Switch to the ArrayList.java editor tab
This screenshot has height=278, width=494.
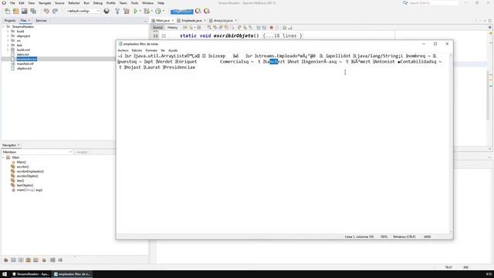coord(223,21)
